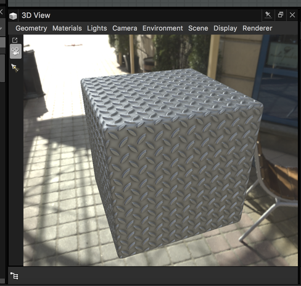301x286 pixels.
Task: Expand the chevron in left panel
Action: tap(1, 27)
